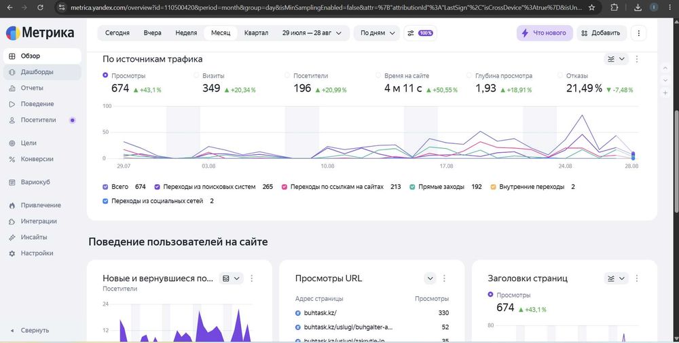Reload the page in browser
This screenshot has width=679, height=343.
click(x=40, y=7)
